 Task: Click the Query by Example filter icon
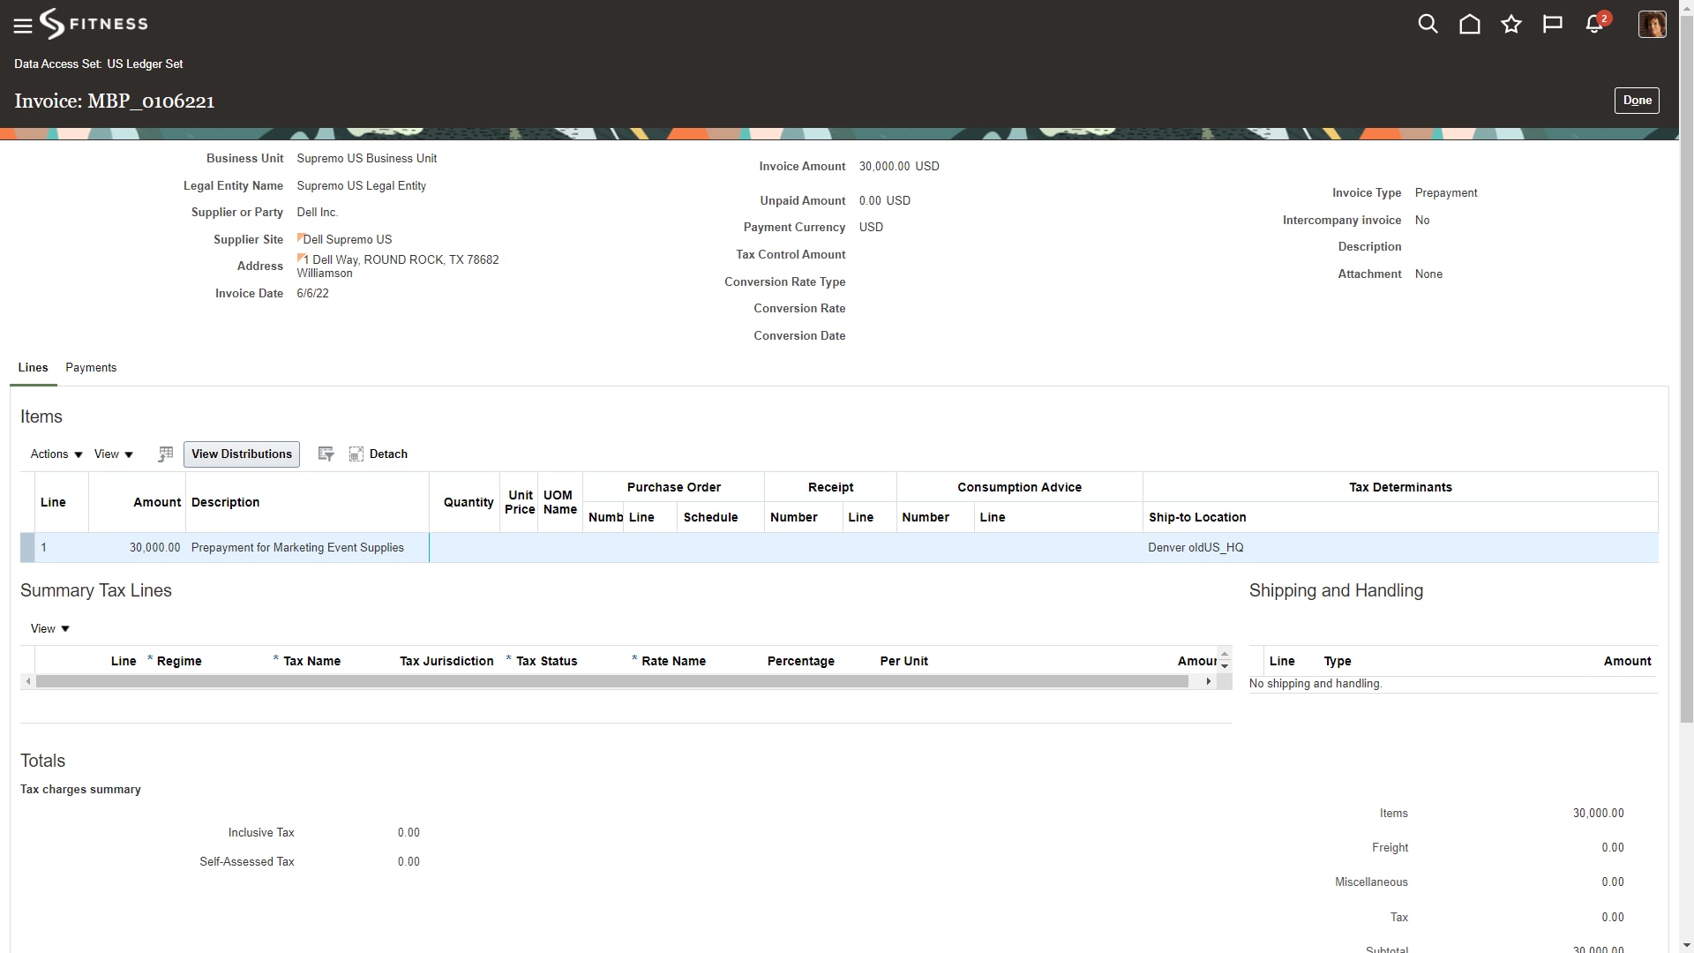(326, 454)
